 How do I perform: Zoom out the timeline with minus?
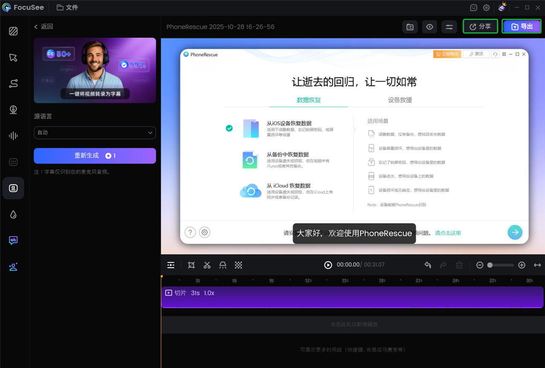[480, 265]
